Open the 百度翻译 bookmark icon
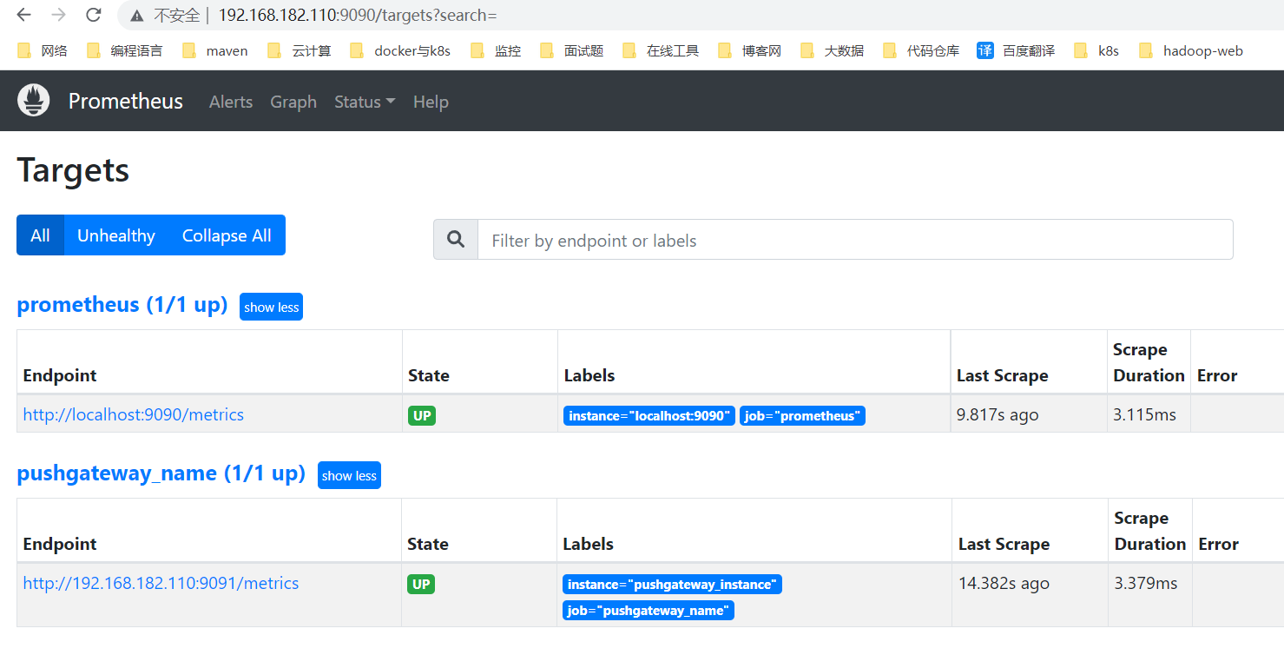The height and width of the screenshot is (655, 1284). pyautogui.click(x=984, y=50)
